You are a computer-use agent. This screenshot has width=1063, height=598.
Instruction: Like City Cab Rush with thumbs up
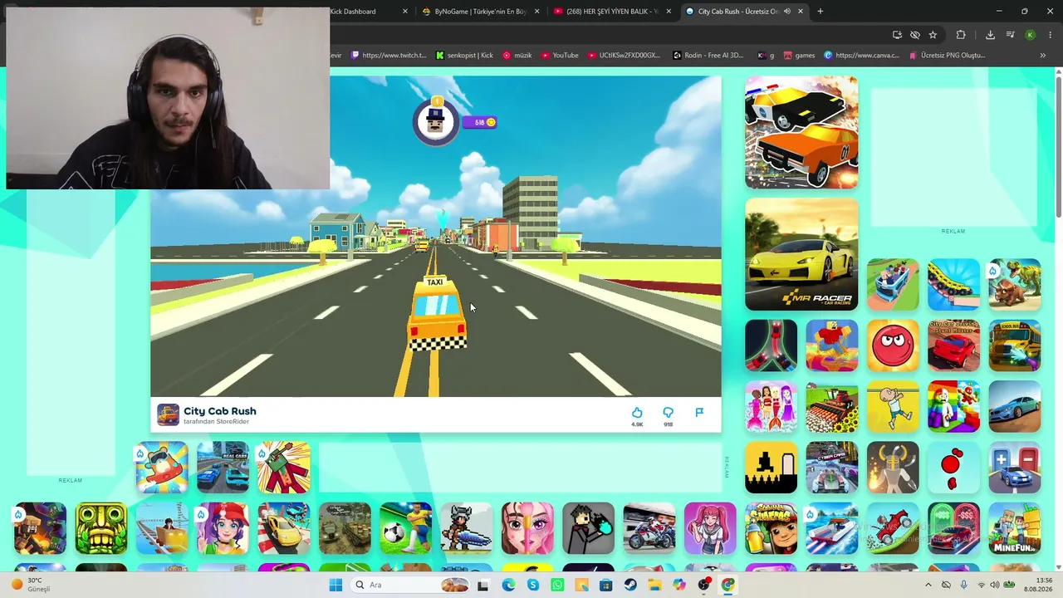pos(637,413)
